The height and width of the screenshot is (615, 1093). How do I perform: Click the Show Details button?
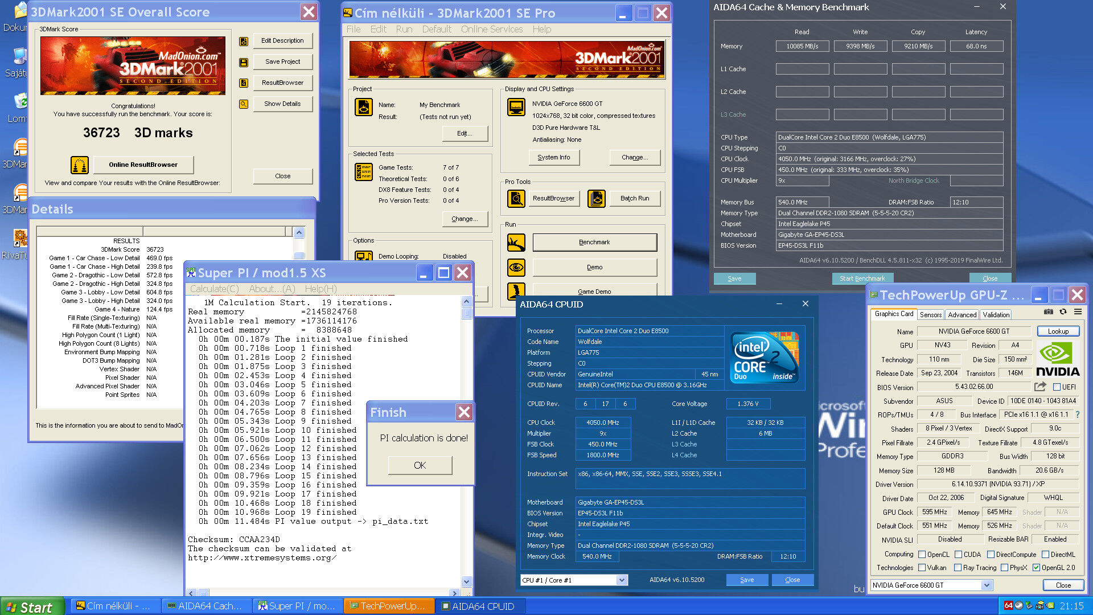click(x=282, y=104)
